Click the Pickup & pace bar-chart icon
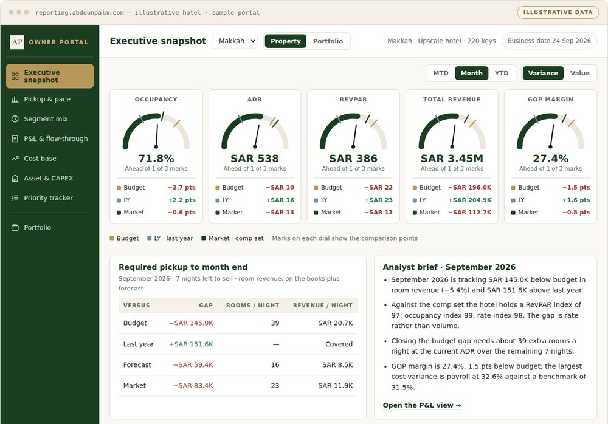 [x=15, y=99]
